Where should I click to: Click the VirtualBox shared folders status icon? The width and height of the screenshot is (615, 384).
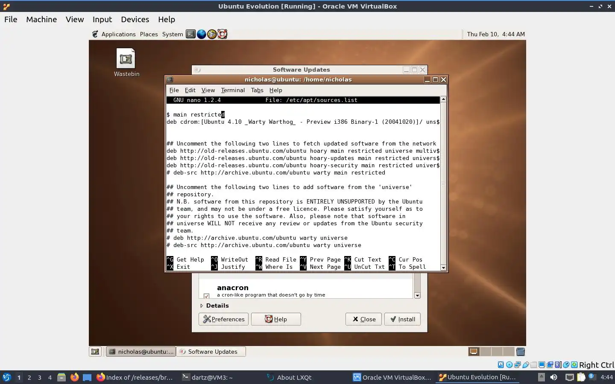pyautogui.click(x=534, y=365)
